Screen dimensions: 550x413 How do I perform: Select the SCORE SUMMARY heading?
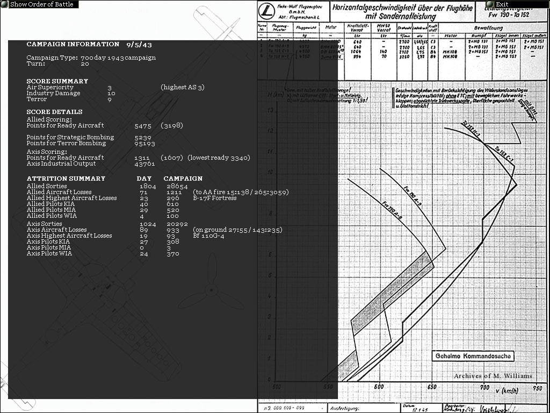[x=57, y=81]
